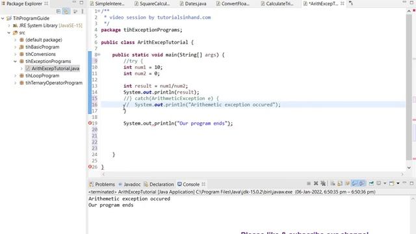Click the Display Selected Console icon
The height and width of the screenshot is (234, 416).
[379, 183]
